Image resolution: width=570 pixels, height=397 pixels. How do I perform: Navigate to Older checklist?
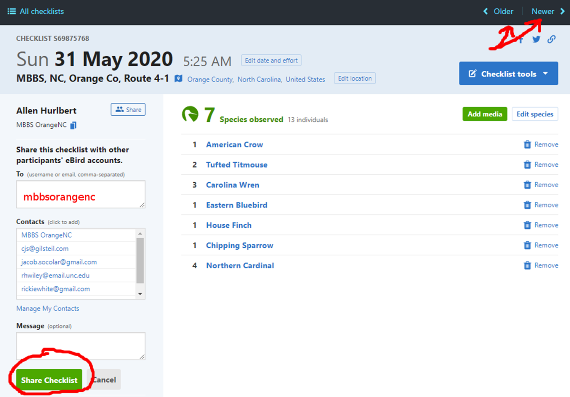pyautogui.click(x=503, y=11)
